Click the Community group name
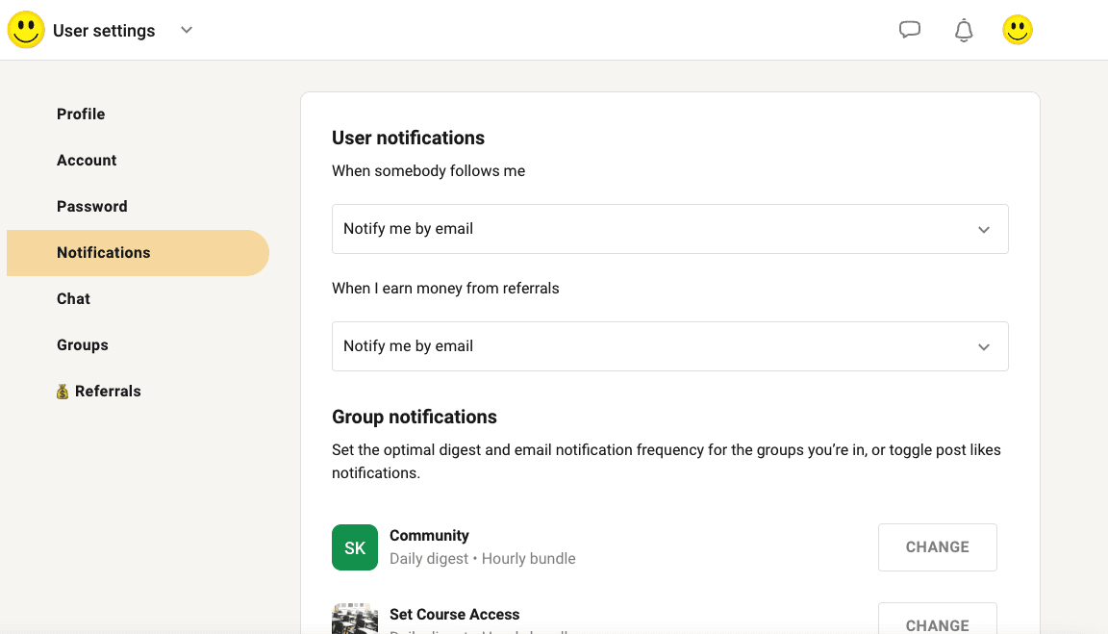Viewport: 1108px width, 634px height. click(x=429, y=536)
